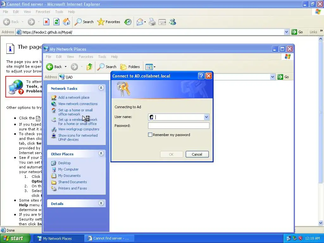Click Forward arrow in Internet Explorer toolbar

coord(31,22)
